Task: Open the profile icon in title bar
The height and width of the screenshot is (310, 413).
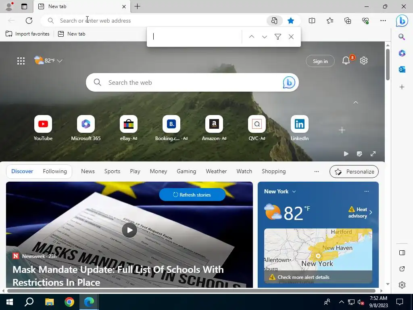Action: click(x=9, y=6)
